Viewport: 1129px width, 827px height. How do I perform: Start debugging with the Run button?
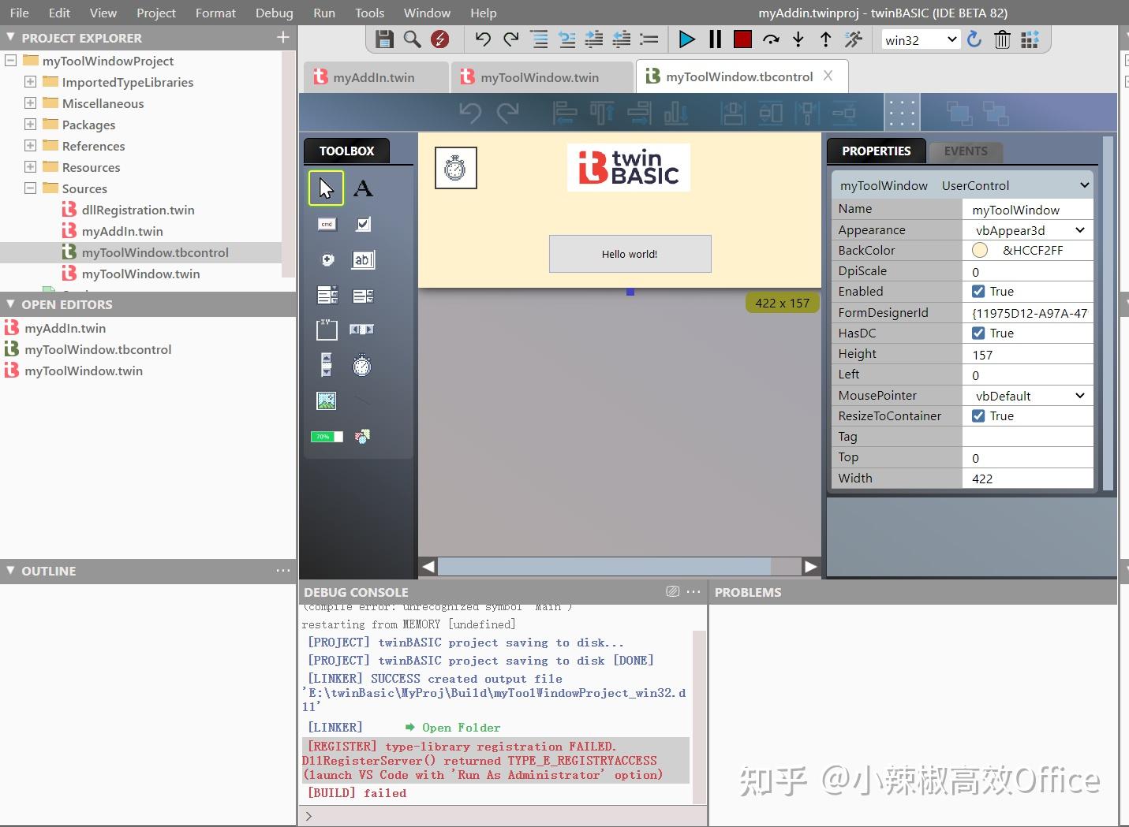tap(686, 39)
